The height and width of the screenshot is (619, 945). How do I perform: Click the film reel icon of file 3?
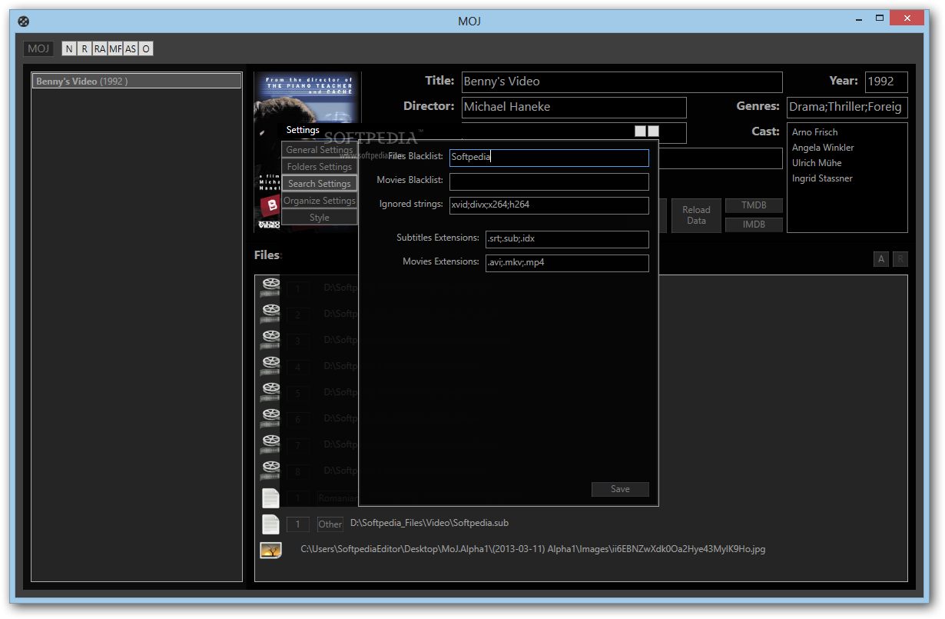(x=270, y=340)
